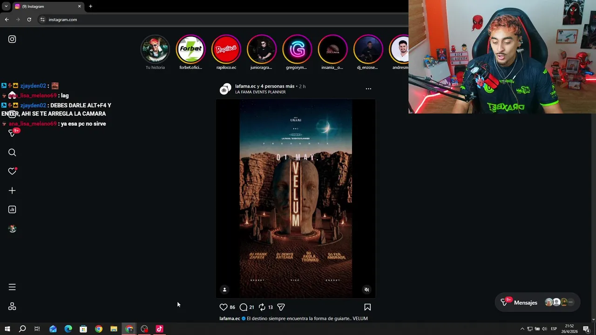Launch Microsoft Edge from the taskbar
The width and height of the screenshot is (596, 335).
pyautogui.click(x=68, y=329)
